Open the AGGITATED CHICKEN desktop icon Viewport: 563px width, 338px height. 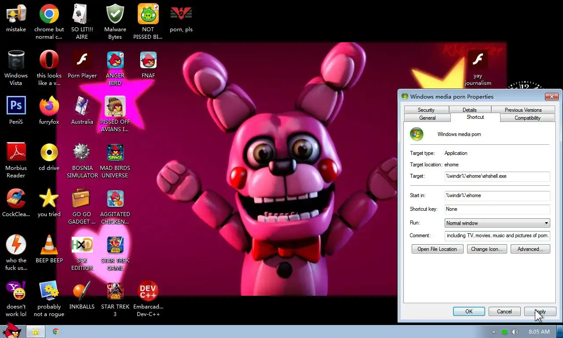tap(115, 206)
